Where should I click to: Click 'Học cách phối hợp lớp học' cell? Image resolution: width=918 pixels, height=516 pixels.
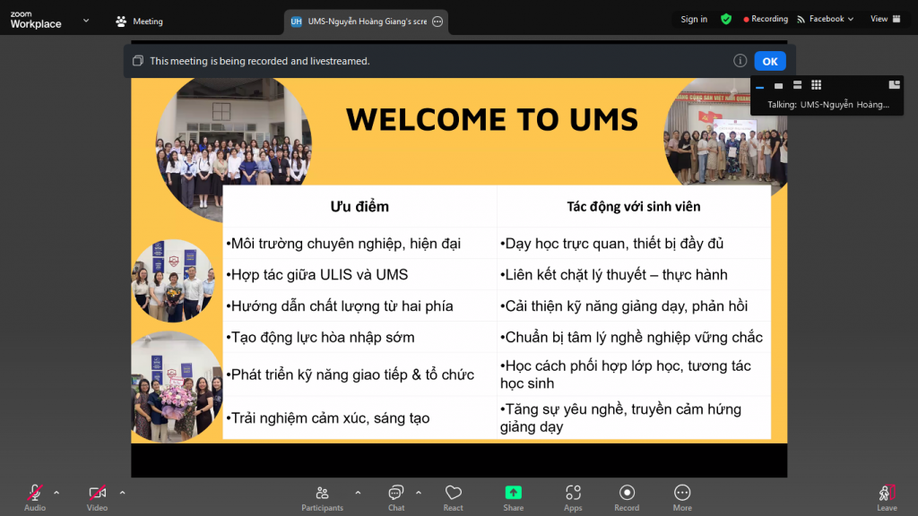(x=625, y=374)
